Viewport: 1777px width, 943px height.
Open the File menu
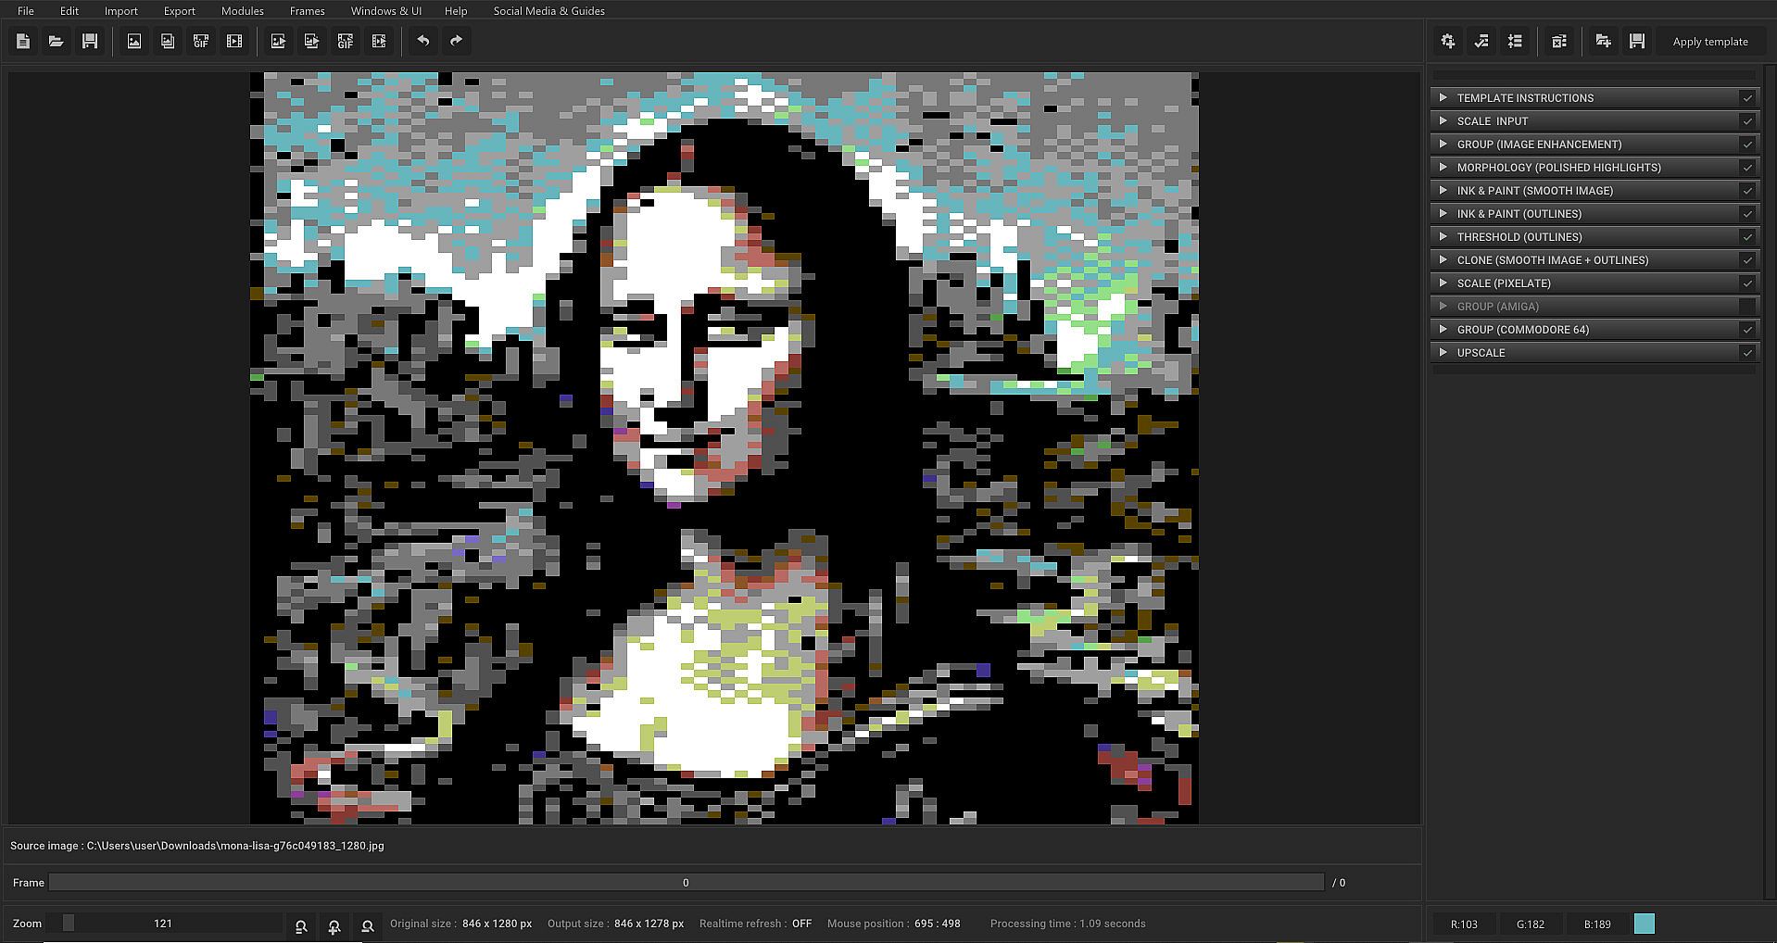click(x=26, y=11)
